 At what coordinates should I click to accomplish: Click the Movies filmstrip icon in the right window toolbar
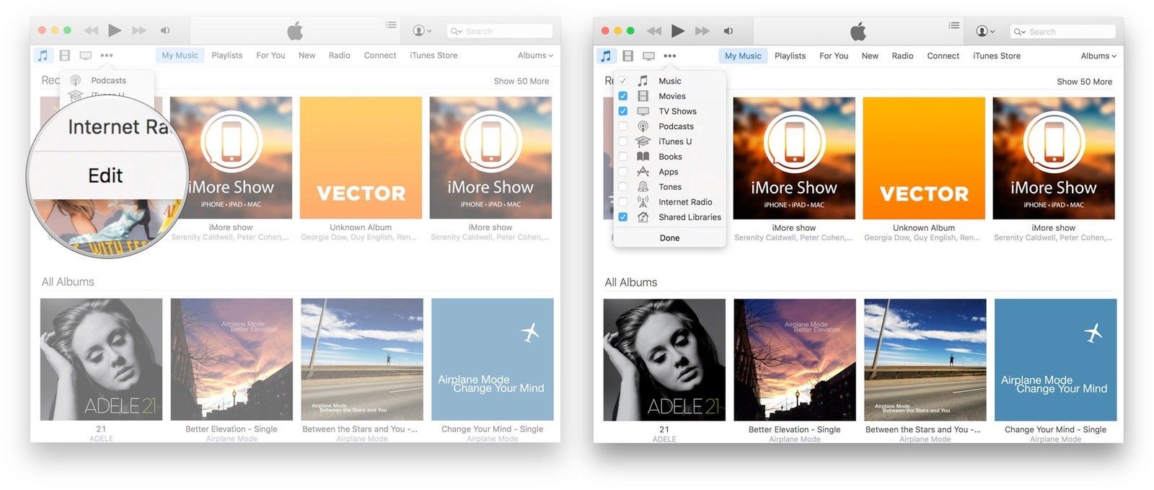click(x=627, y=56)
